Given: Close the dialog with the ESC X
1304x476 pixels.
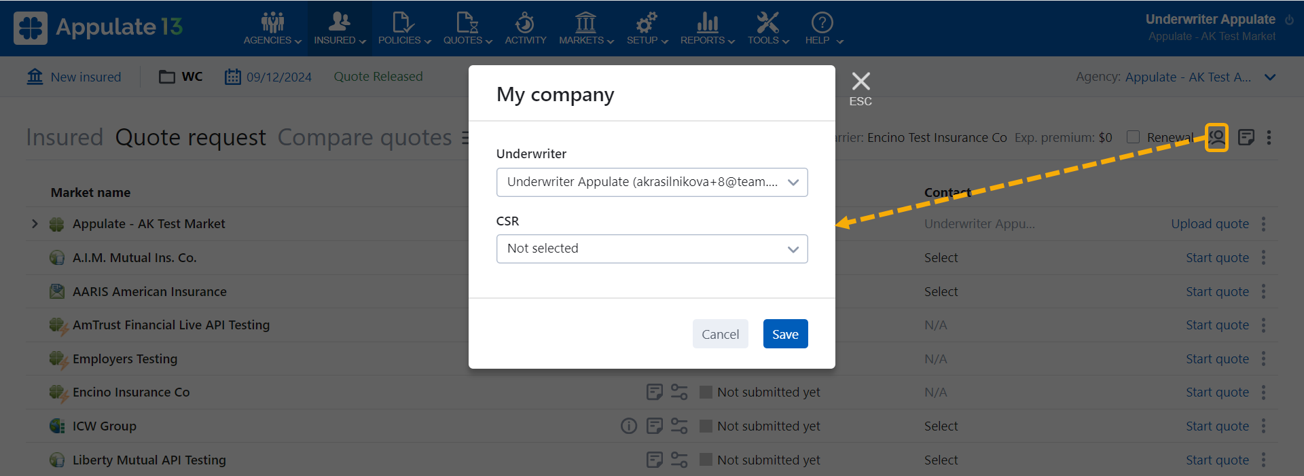Looking at the screenshot, I should tap(861, 82).
